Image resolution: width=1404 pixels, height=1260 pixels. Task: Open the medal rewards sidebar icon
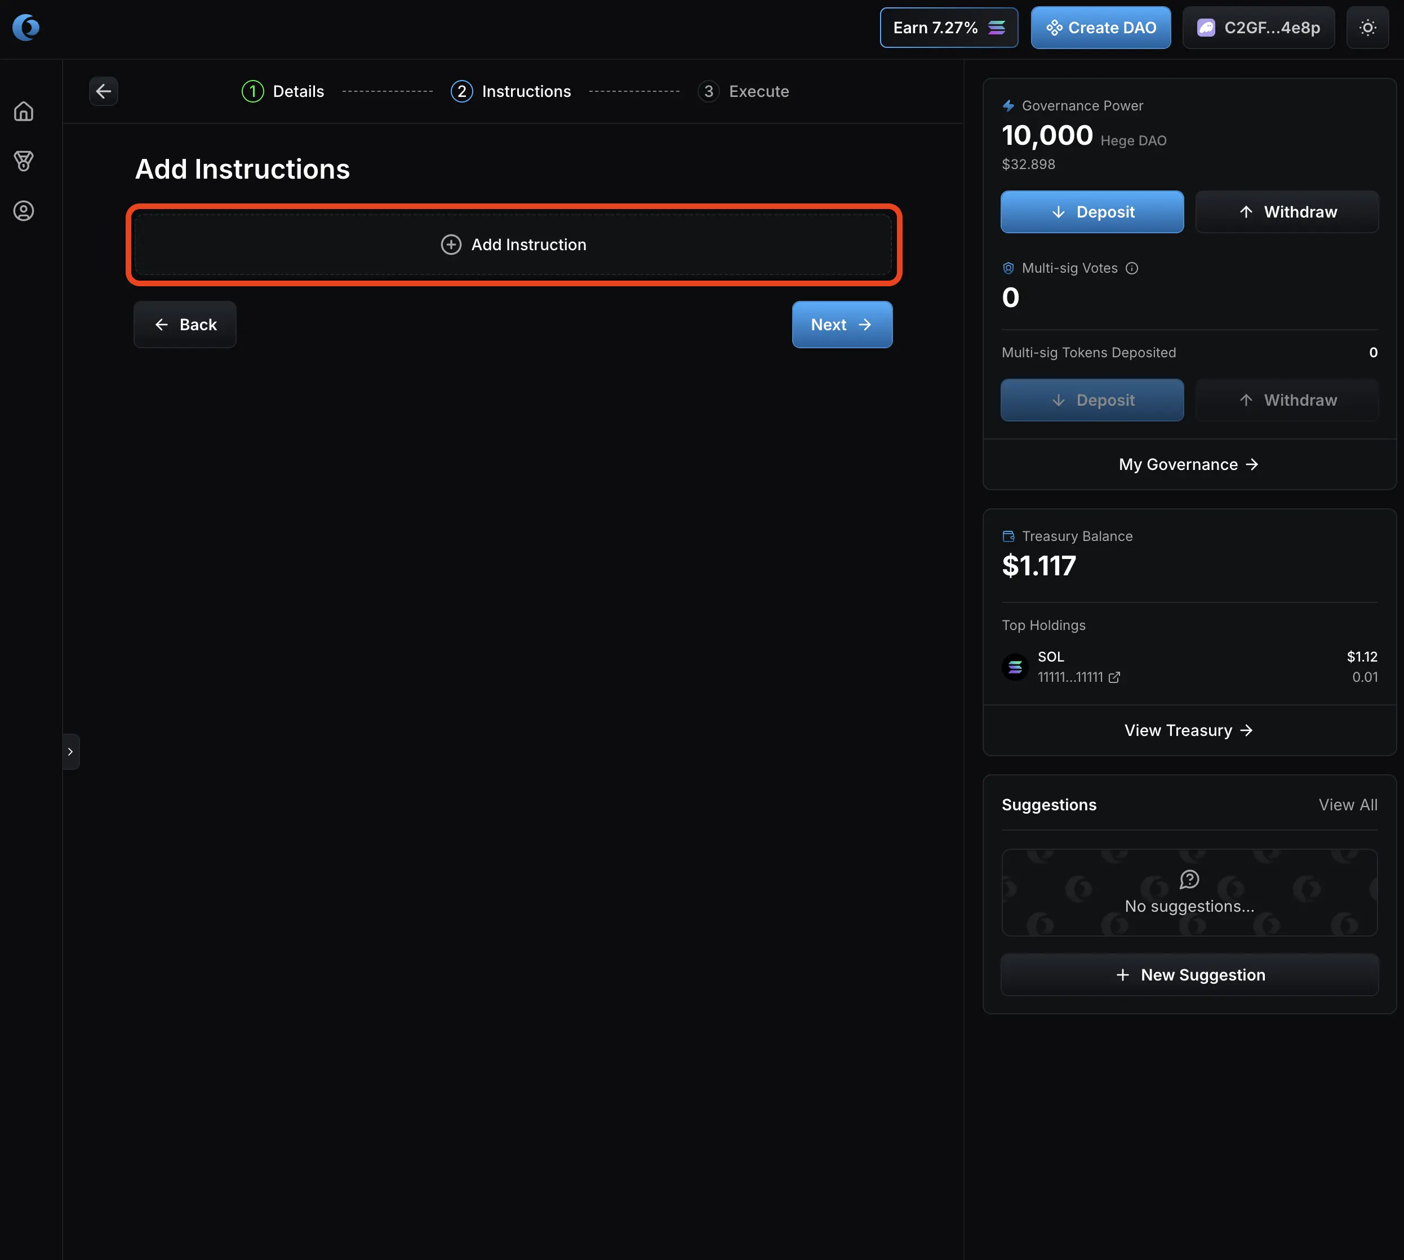click(24, 161)
